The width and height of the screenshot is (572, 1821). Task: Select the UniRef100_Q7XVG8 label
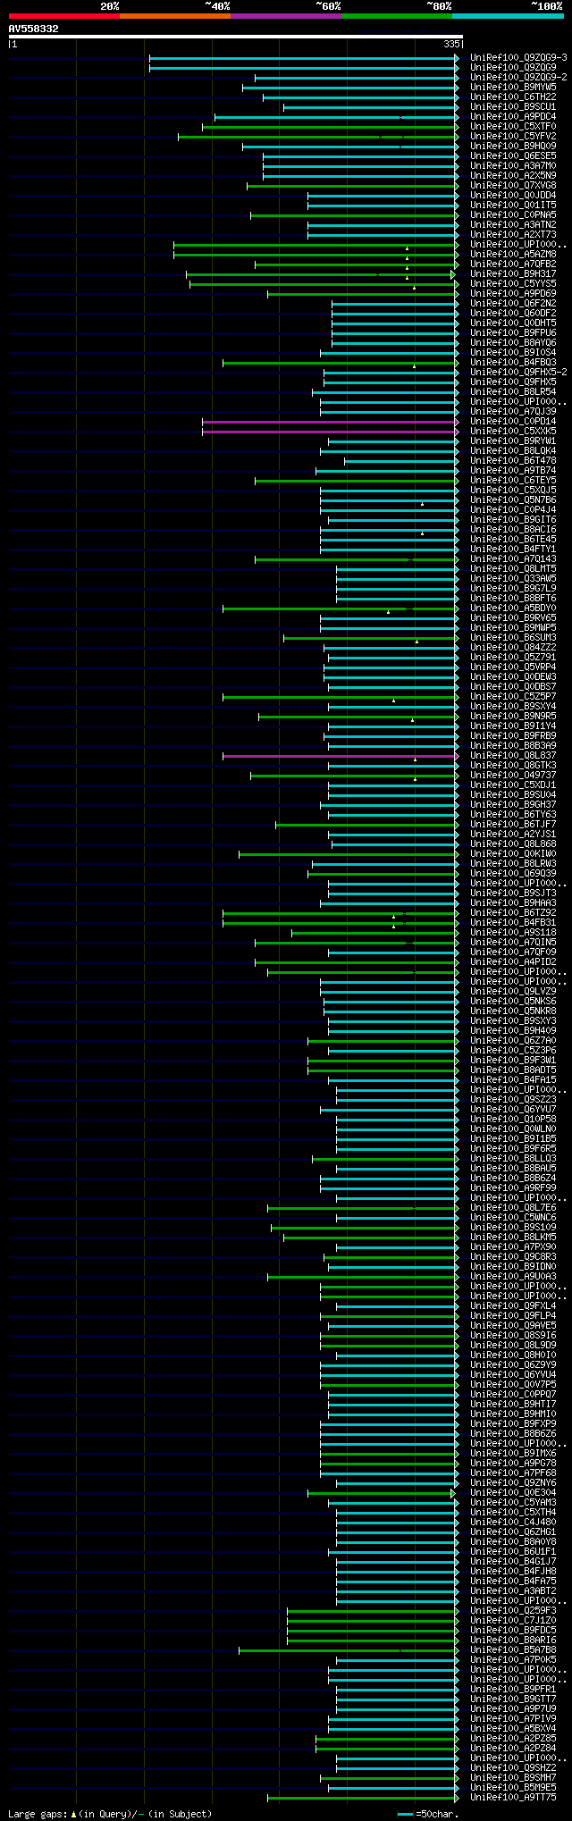[514, 185]
